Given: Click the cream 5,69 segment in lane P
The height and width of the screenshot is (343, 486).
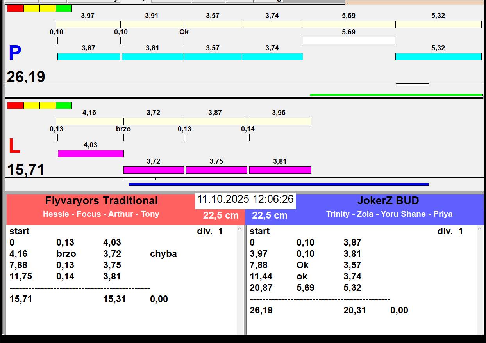Looking at the screenshot, I should 349,24.
